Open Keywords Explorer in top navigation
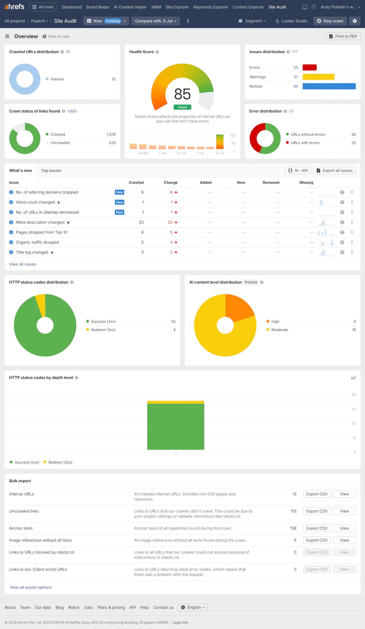The image size is (365, 629). coord(211,7)
